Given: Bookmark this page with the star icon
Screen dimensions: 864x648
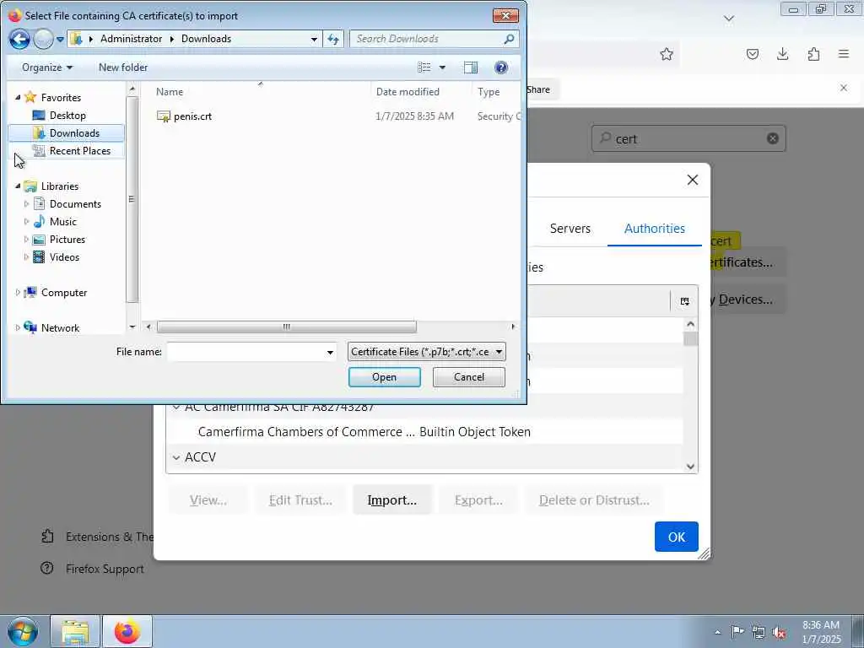Looking at the screenshot, I should click(x=667, y=54).
